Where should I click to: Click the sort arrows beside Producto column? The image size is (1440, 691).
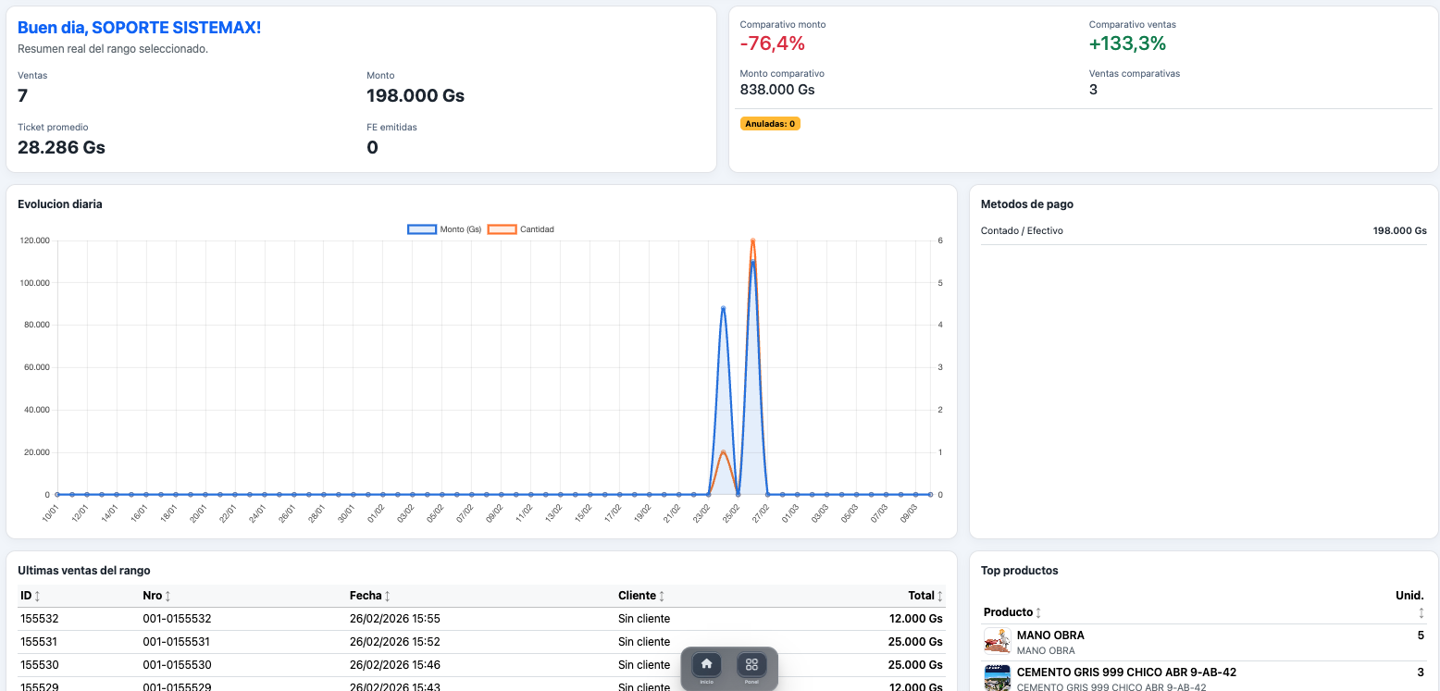[1038, 612]
